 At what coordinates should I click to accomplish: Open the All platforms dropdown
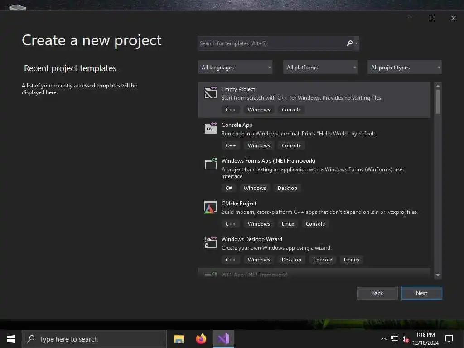(320, 68)
